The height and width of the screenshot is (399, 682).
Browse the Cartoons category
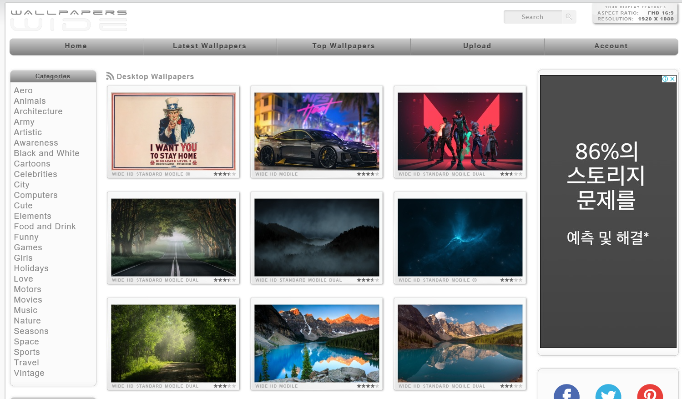pos(32,164)
